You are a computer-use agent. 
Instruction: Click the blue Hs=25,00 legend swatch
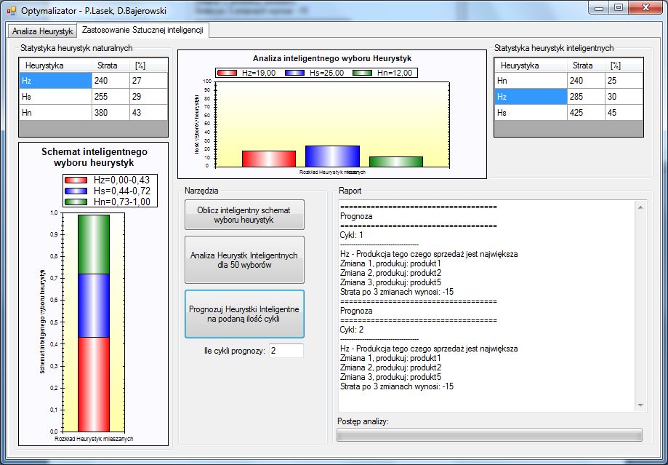(x=295, y=73)
